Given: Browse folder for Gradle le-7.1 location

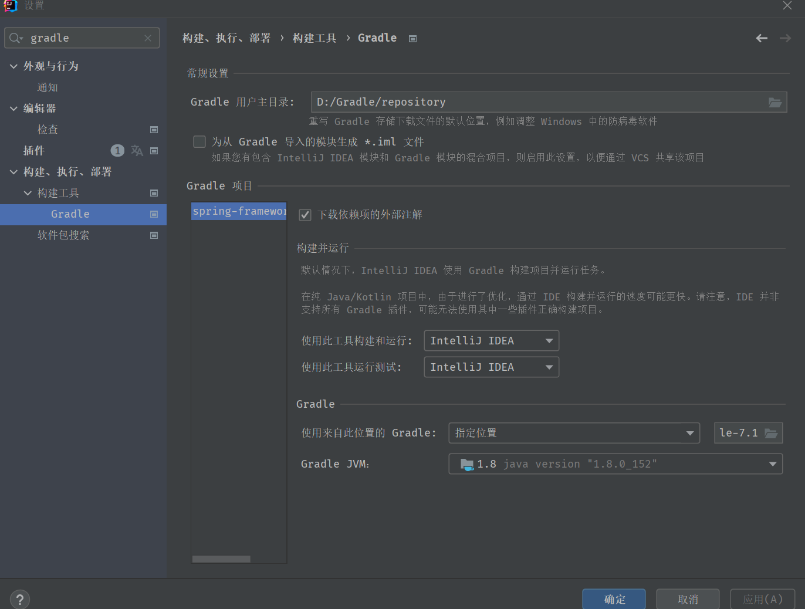Looking at the screenshot, I should click(x=771, y=433).
